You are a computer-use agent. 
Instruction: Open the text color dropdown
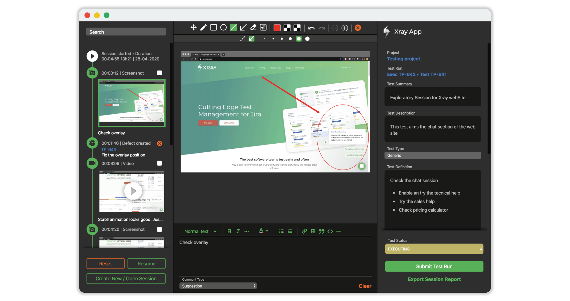click(263, 231)
